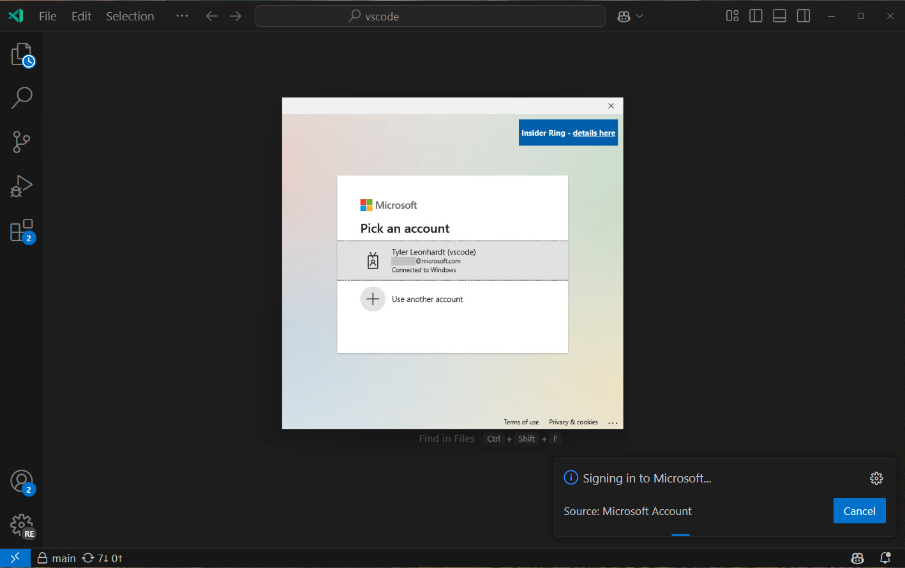Open the Run and Debug view
Image resolution: width=905 pixels, height=568 pixels.
tap(21, 186)
